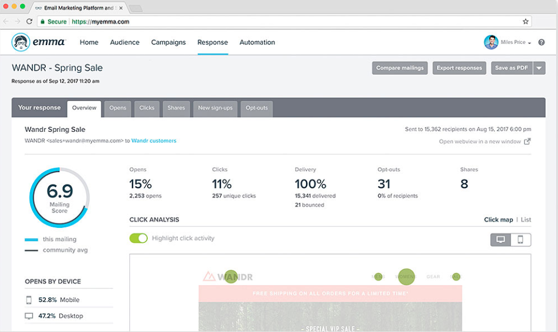558x332 pixels.
Task: Switch to the Opens tab
Action: pyautogui.click(x=118, y=108)
